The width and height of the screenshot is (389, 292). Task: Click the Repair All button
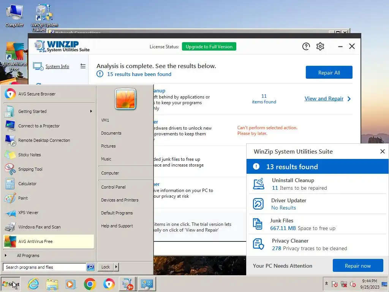pyautogui.click(x=329, y=72)
